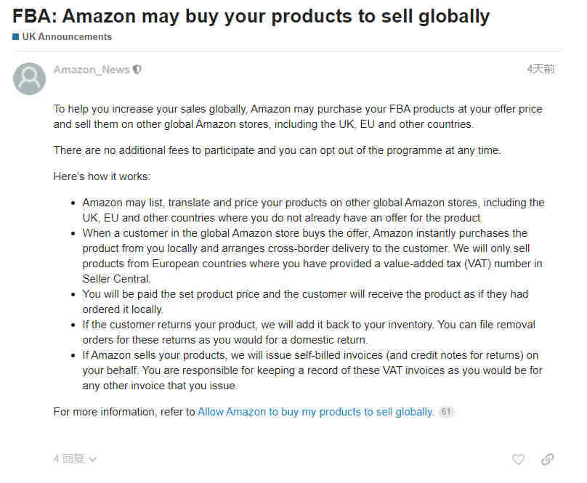The width and height of the screenshot is (587, 483).
Task: Click the blue UK Announcements category square
Action: [x=15, y=37]
